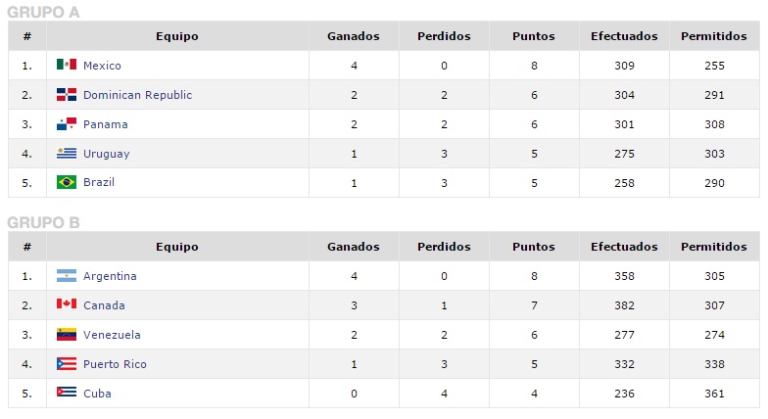Click the Venezuela flag icon
This screenshot has height=419, width=768.
[67, 335]
